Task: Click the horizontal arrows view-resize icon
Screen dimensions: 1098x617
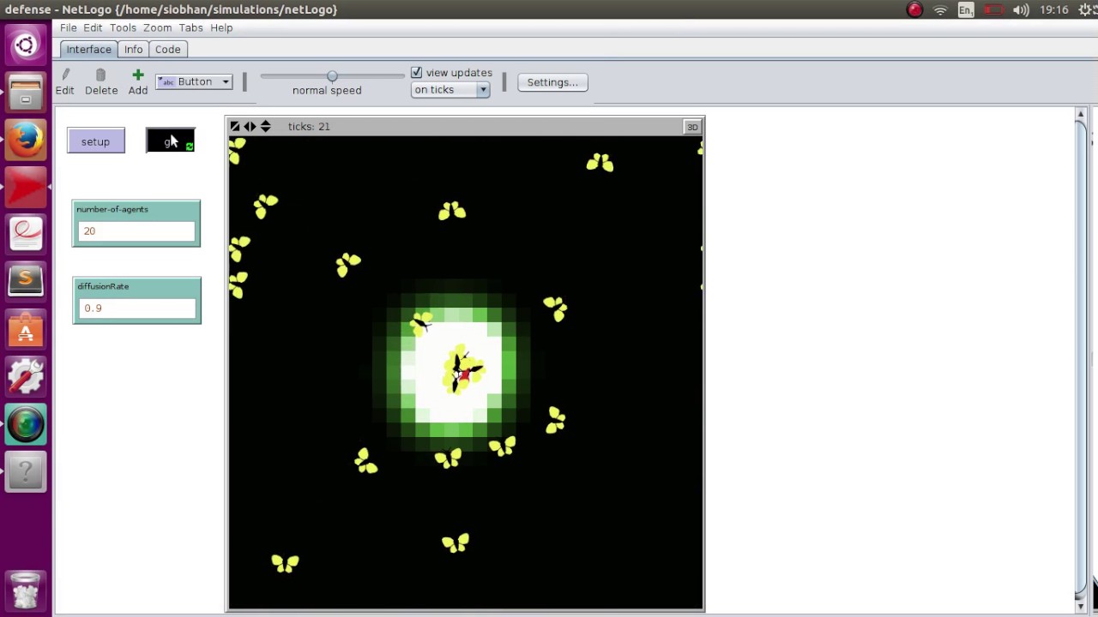Action: 250,126
